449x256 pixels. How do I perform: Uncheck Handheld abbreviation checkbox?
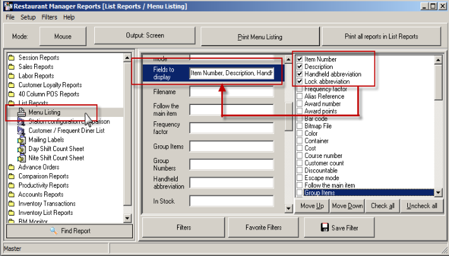coord(300,74)
